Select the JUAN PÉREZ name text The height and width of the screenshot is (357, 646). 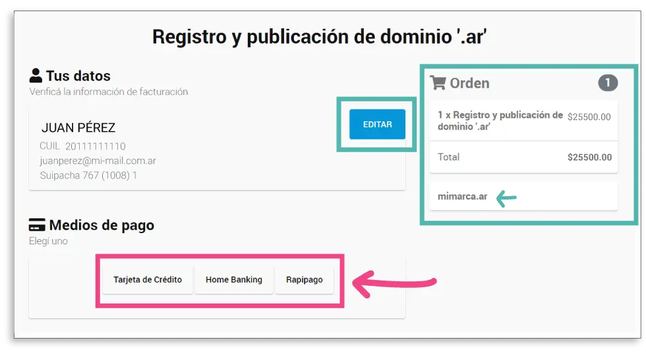click(x=78, y=128)
